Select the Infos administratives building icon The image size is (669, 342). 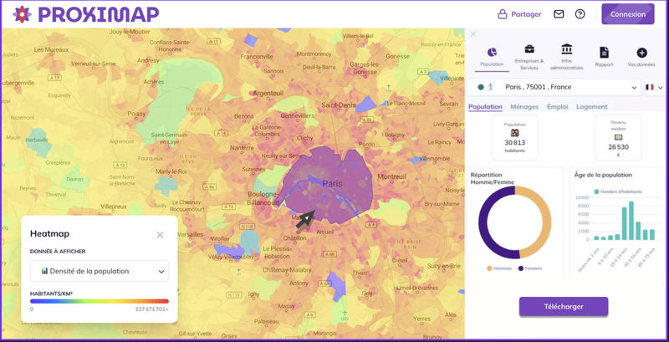(567, 50)
